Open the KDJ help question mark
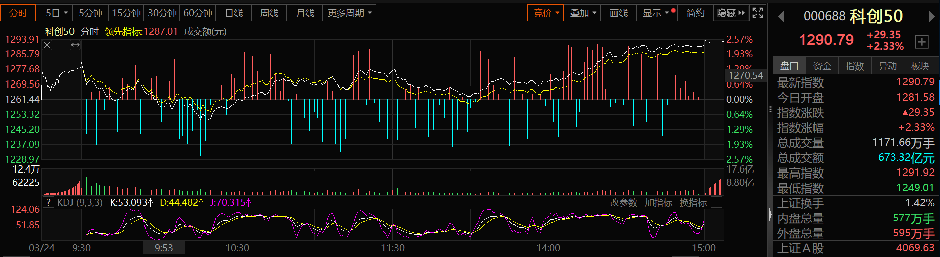 (48, 202)
